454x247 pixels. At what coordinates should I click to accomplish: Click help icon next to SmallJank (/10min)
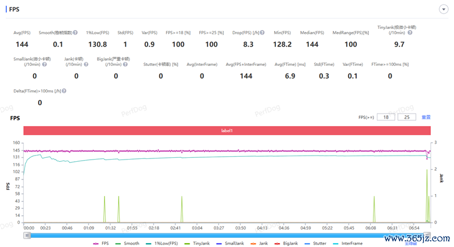(x=44, y=64)
